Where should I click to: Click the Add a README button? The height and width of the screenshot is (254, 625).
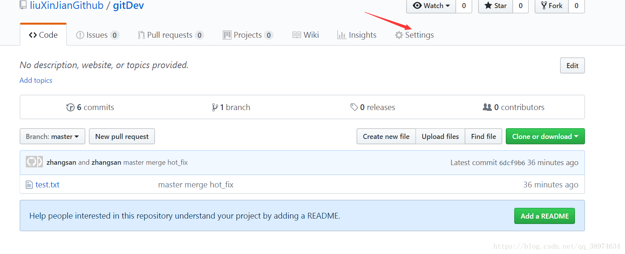(x=544, y=216)
